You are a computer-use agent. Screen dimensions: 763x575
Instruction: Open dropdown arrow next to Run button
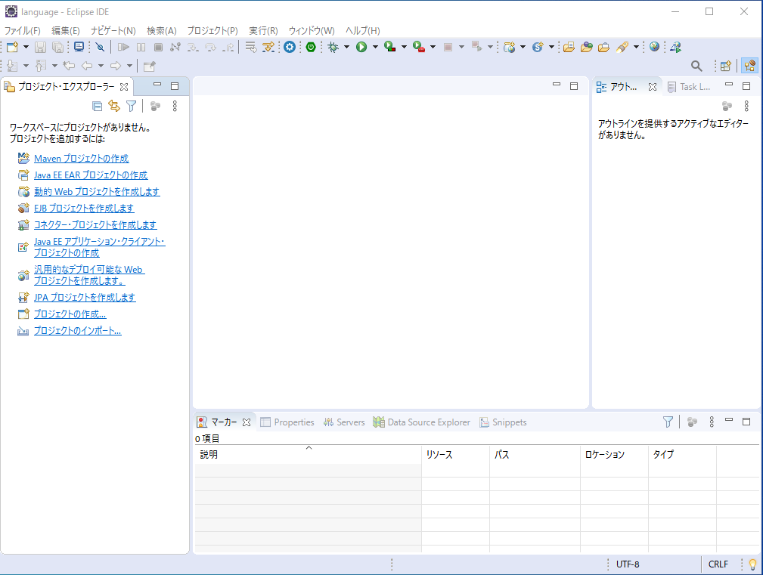tap(375, 47)
